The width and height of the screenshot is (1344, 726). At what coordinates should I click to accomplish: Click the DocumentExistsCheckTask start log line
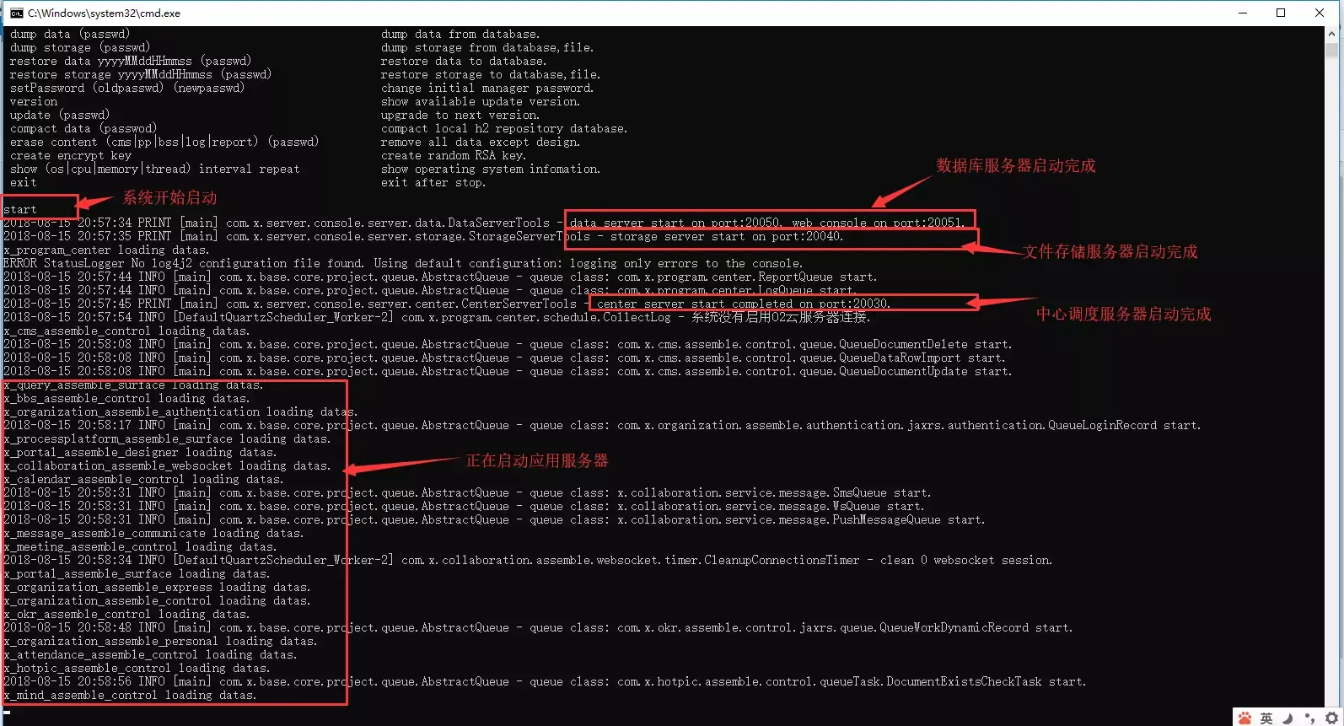pos(545,682)
